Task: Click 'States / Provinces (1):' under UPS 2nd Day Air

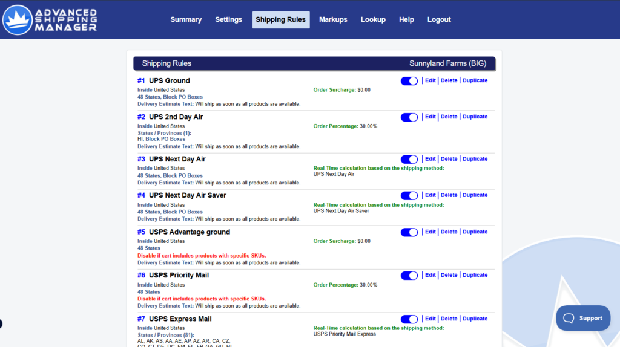Action: pos(165,134)
